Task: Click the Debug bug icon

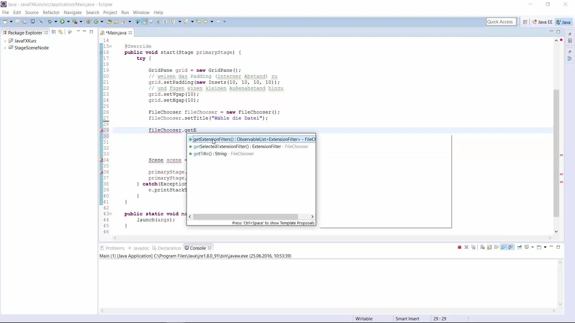Action: click(50, 22)
